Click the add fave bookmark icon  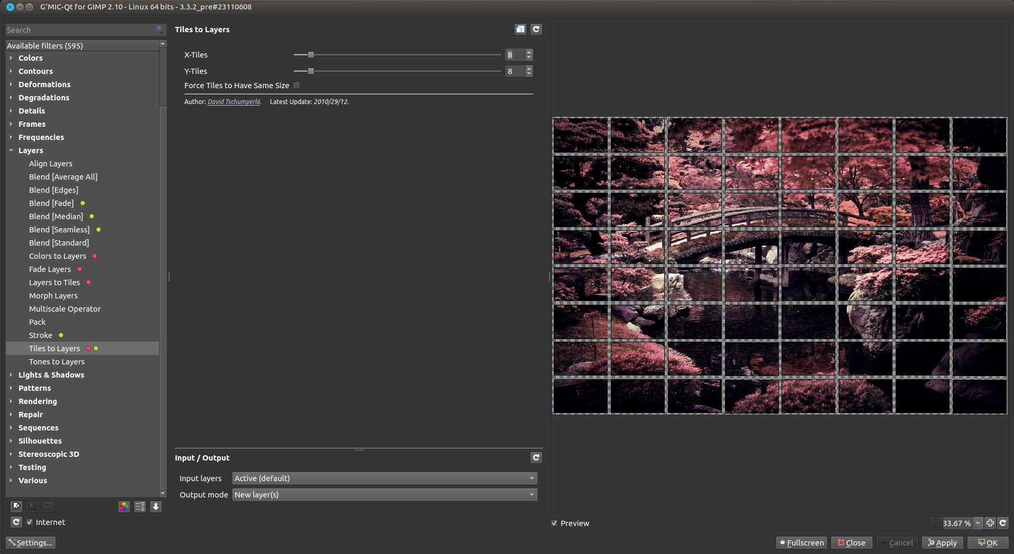16,506
